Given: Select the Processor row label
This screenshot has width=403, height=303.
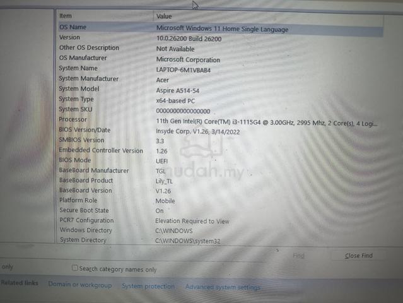Looking at the screenshot, I should click(x=73, y=119).
